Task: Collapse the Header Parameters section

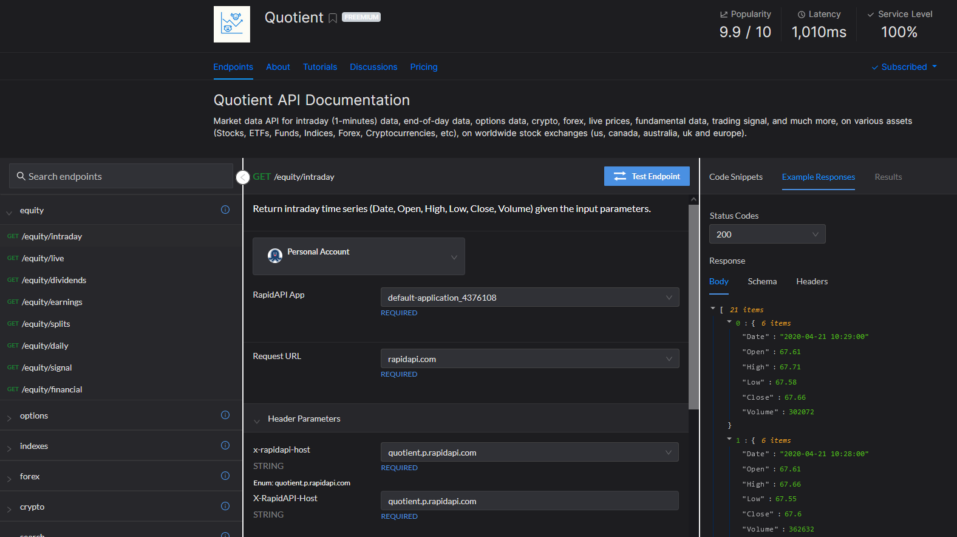Action: [x=257, y=420]
